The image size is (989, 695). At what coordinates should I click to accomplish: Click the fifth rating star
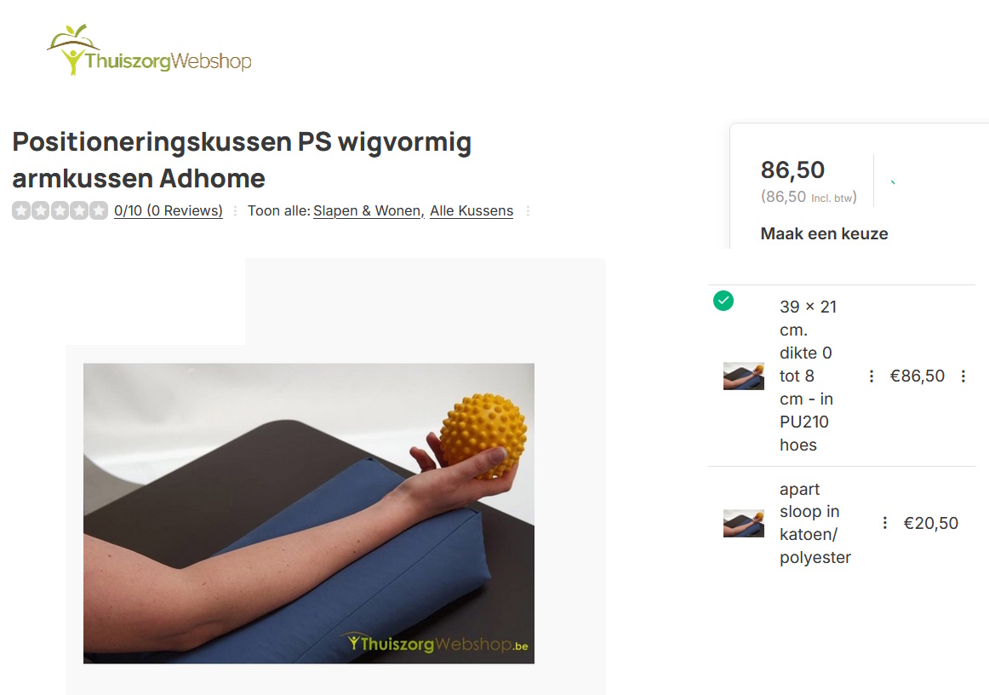pyautogui.click(x=99, y=210)
